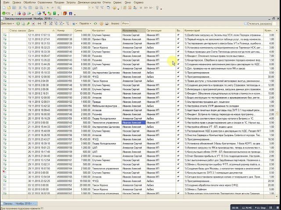Screen dimensions: 281x210
Task: Click the Disable filter icon
Action: (67, 24)
